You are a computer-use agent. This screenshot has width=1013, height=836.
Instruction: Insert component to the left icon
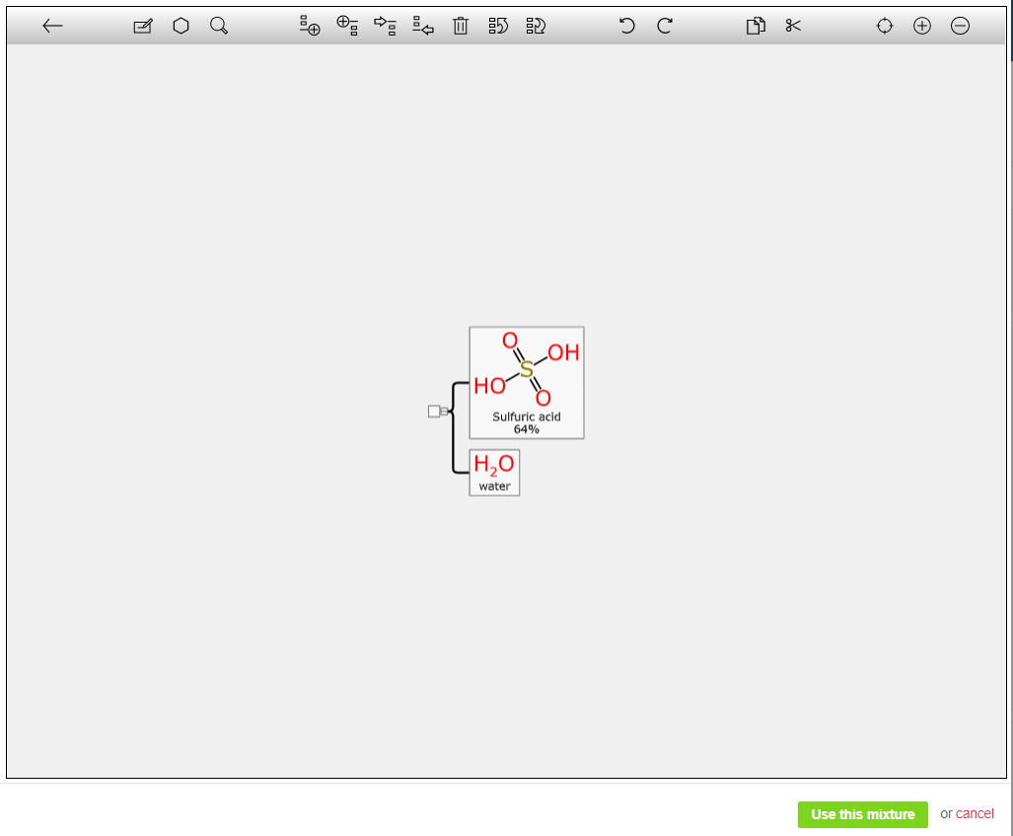[x=423, y=26]
